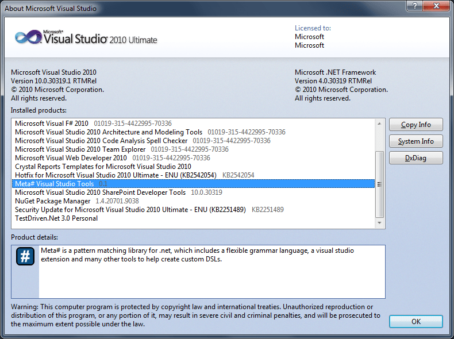Launch DxDiag tool
The width and height of the screenshot is (454, 339).
click(415, 158)
